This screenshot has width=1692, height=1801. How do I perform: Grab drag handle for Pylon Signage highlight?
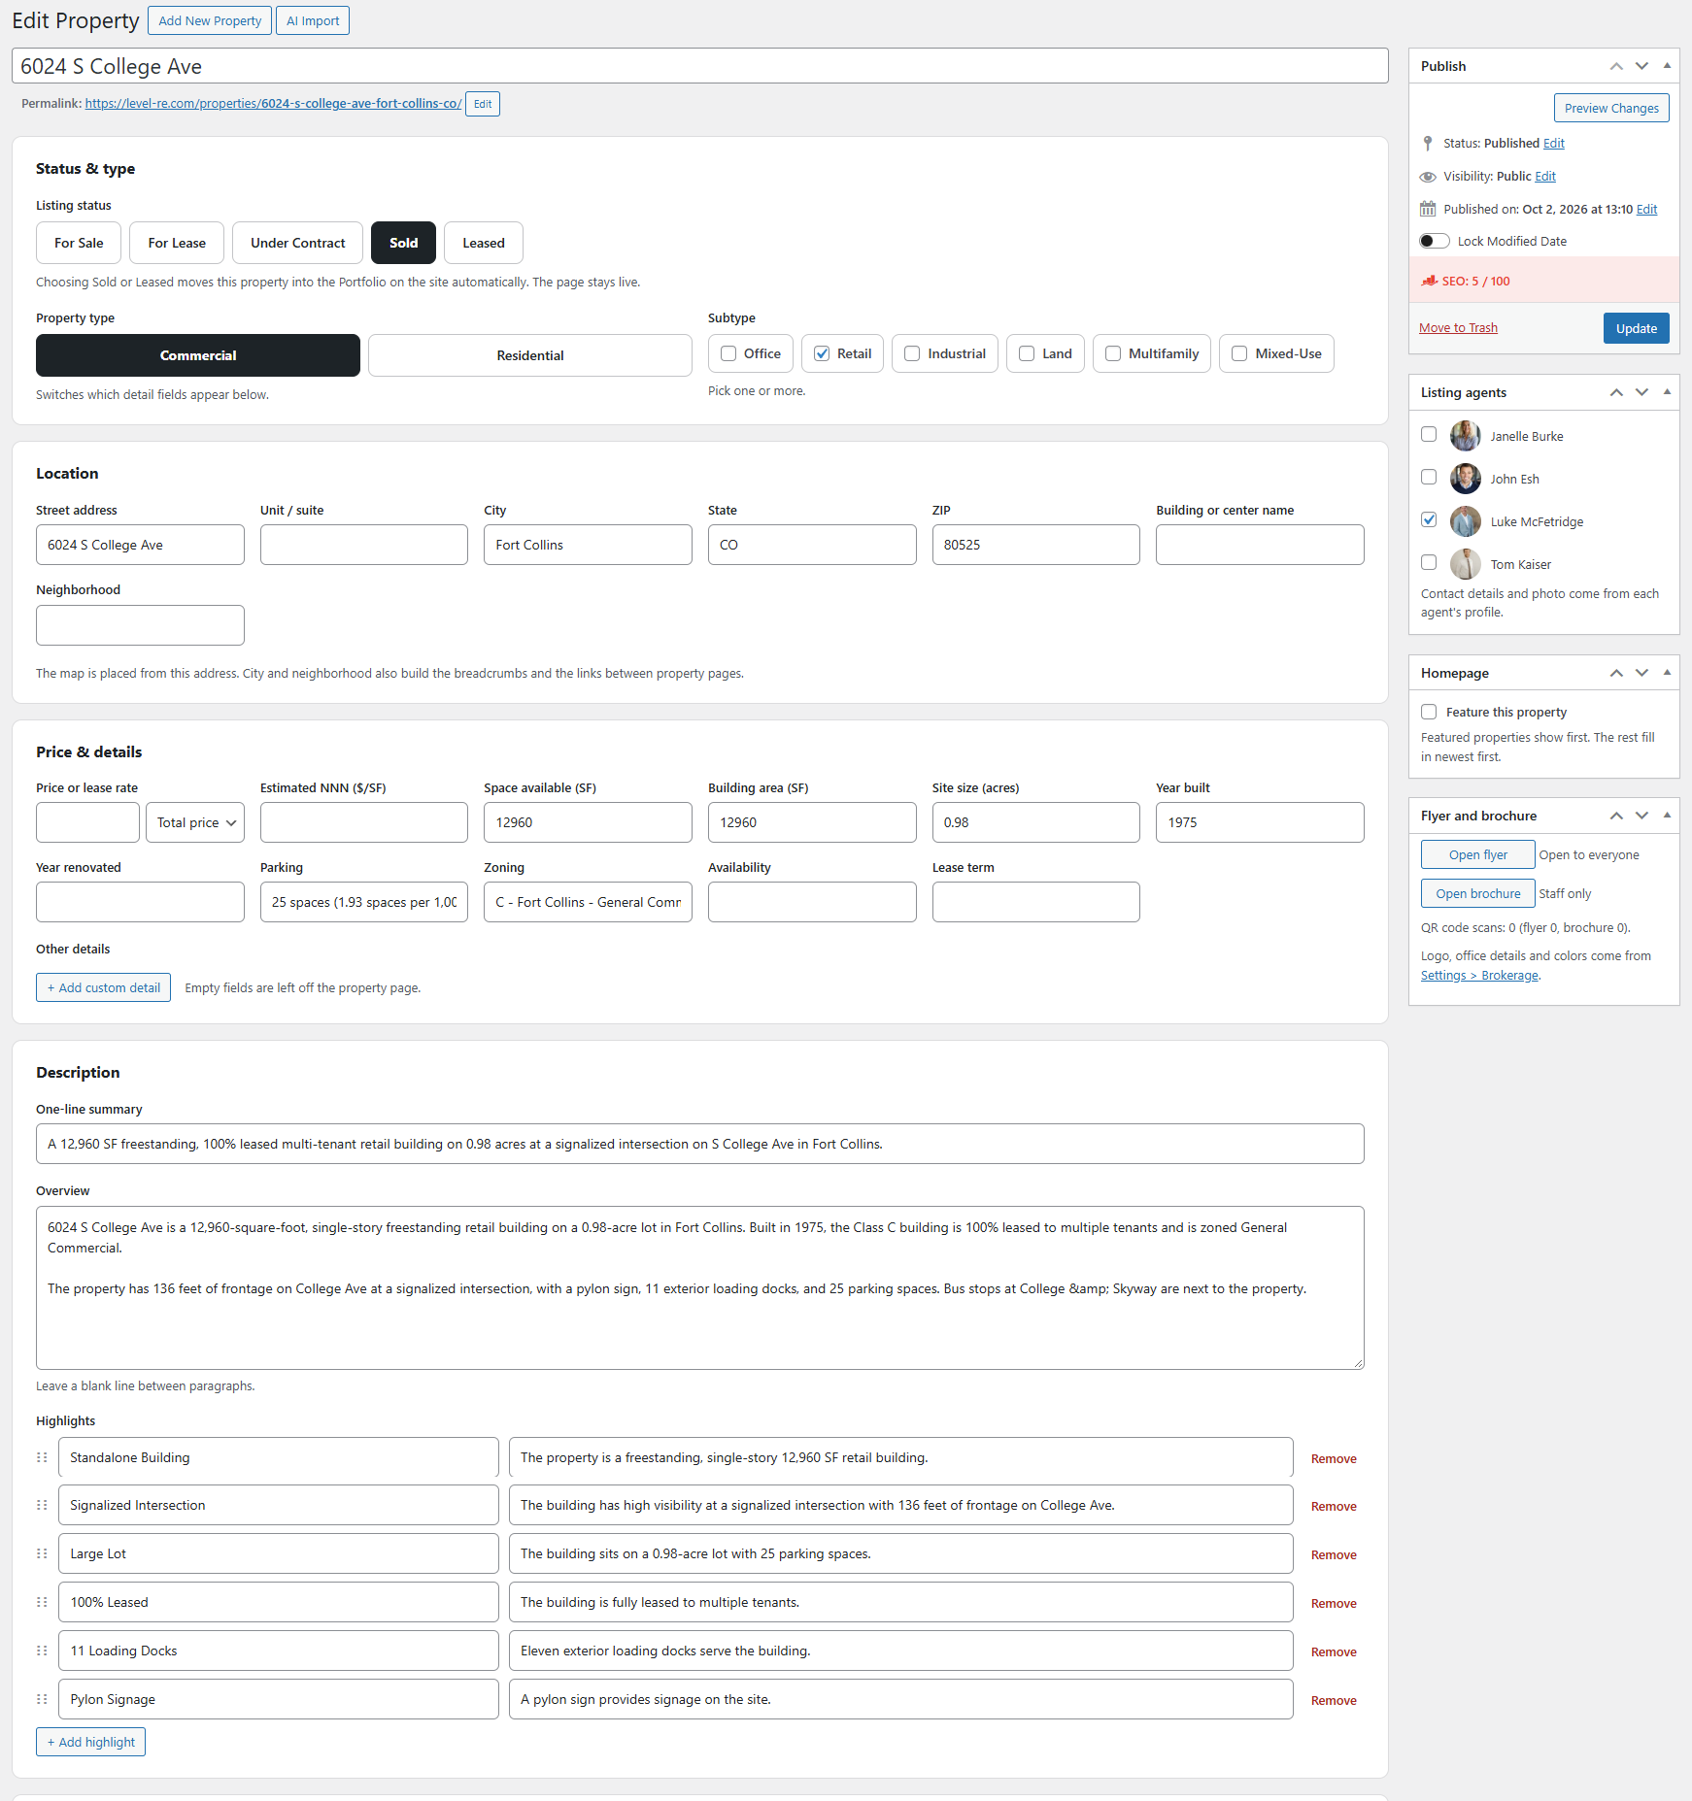(42, 1699)
